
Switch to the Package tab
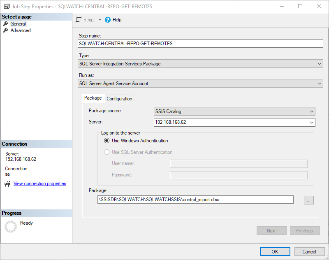click(x=93, y=98)
